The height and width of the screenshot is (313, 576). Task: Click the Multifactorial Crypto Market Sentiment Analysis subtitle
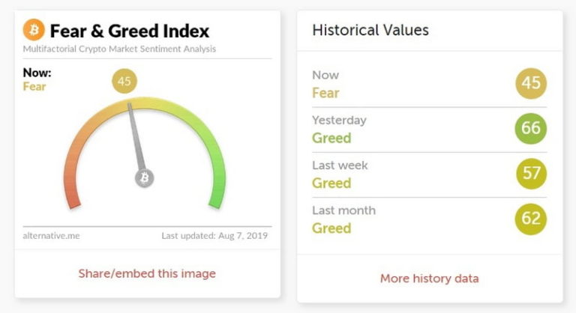click(119, 49)
